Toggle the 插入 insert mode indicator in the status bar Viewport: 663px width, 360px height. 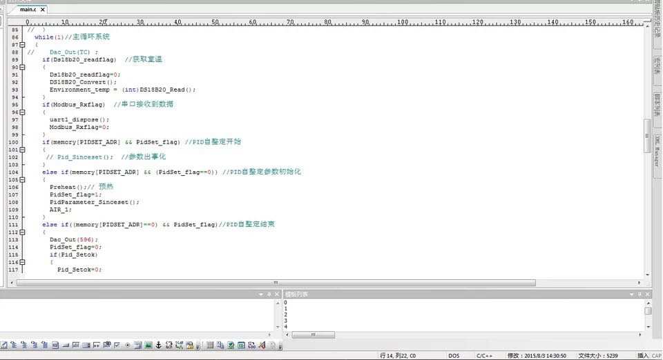[643, 355]
